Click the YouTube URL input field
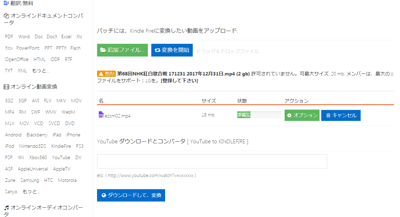 point(212,161)
